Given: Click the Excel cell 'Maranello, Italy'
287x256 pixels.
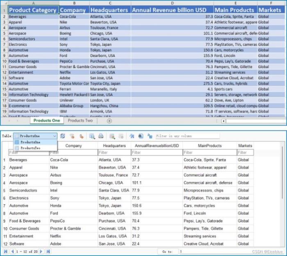Looking at the screenshot, I should pos(110,89).
